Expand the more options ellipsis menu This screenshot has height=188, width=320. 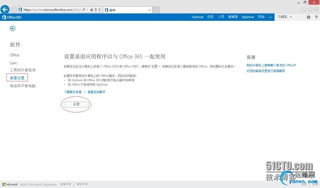[x=270, y=17]
